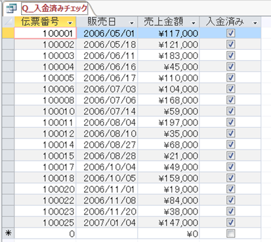
Task: Click the 売上金額 column header
Action: tap(169, 22)
